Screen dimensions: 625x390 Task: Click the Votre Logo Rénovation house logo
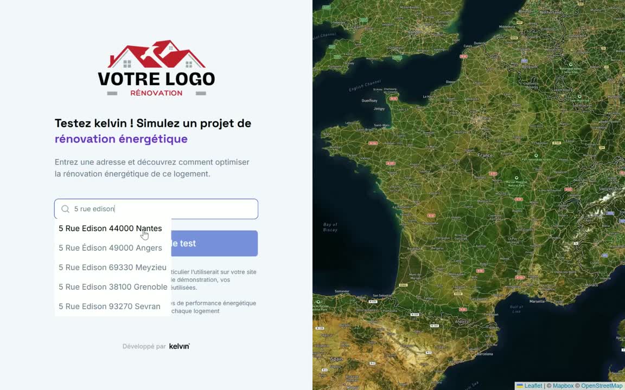(x=156, y=68)
